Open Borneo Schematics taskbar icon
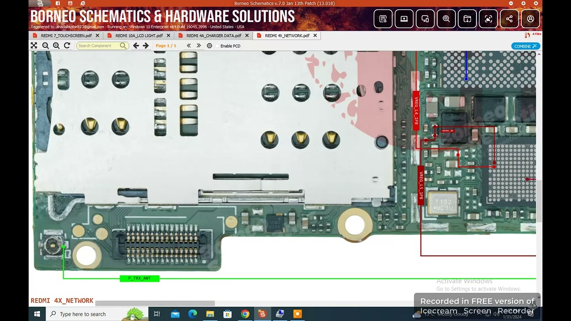 click(262, 314)
